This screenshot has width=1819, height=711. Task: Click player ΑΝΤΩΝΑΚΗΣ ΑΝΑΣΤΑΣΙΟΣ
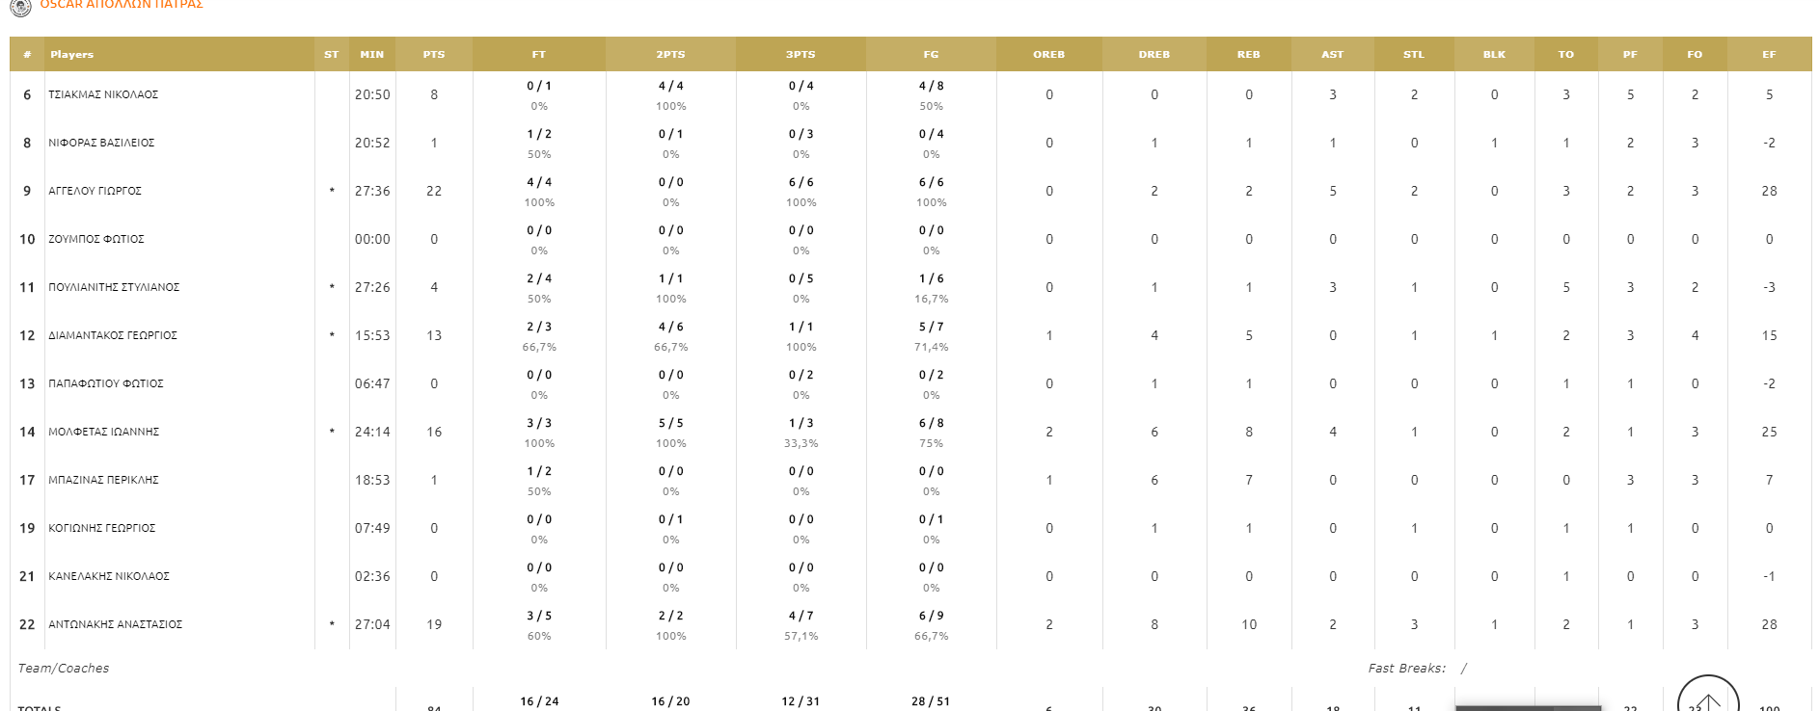click(116, 625)
